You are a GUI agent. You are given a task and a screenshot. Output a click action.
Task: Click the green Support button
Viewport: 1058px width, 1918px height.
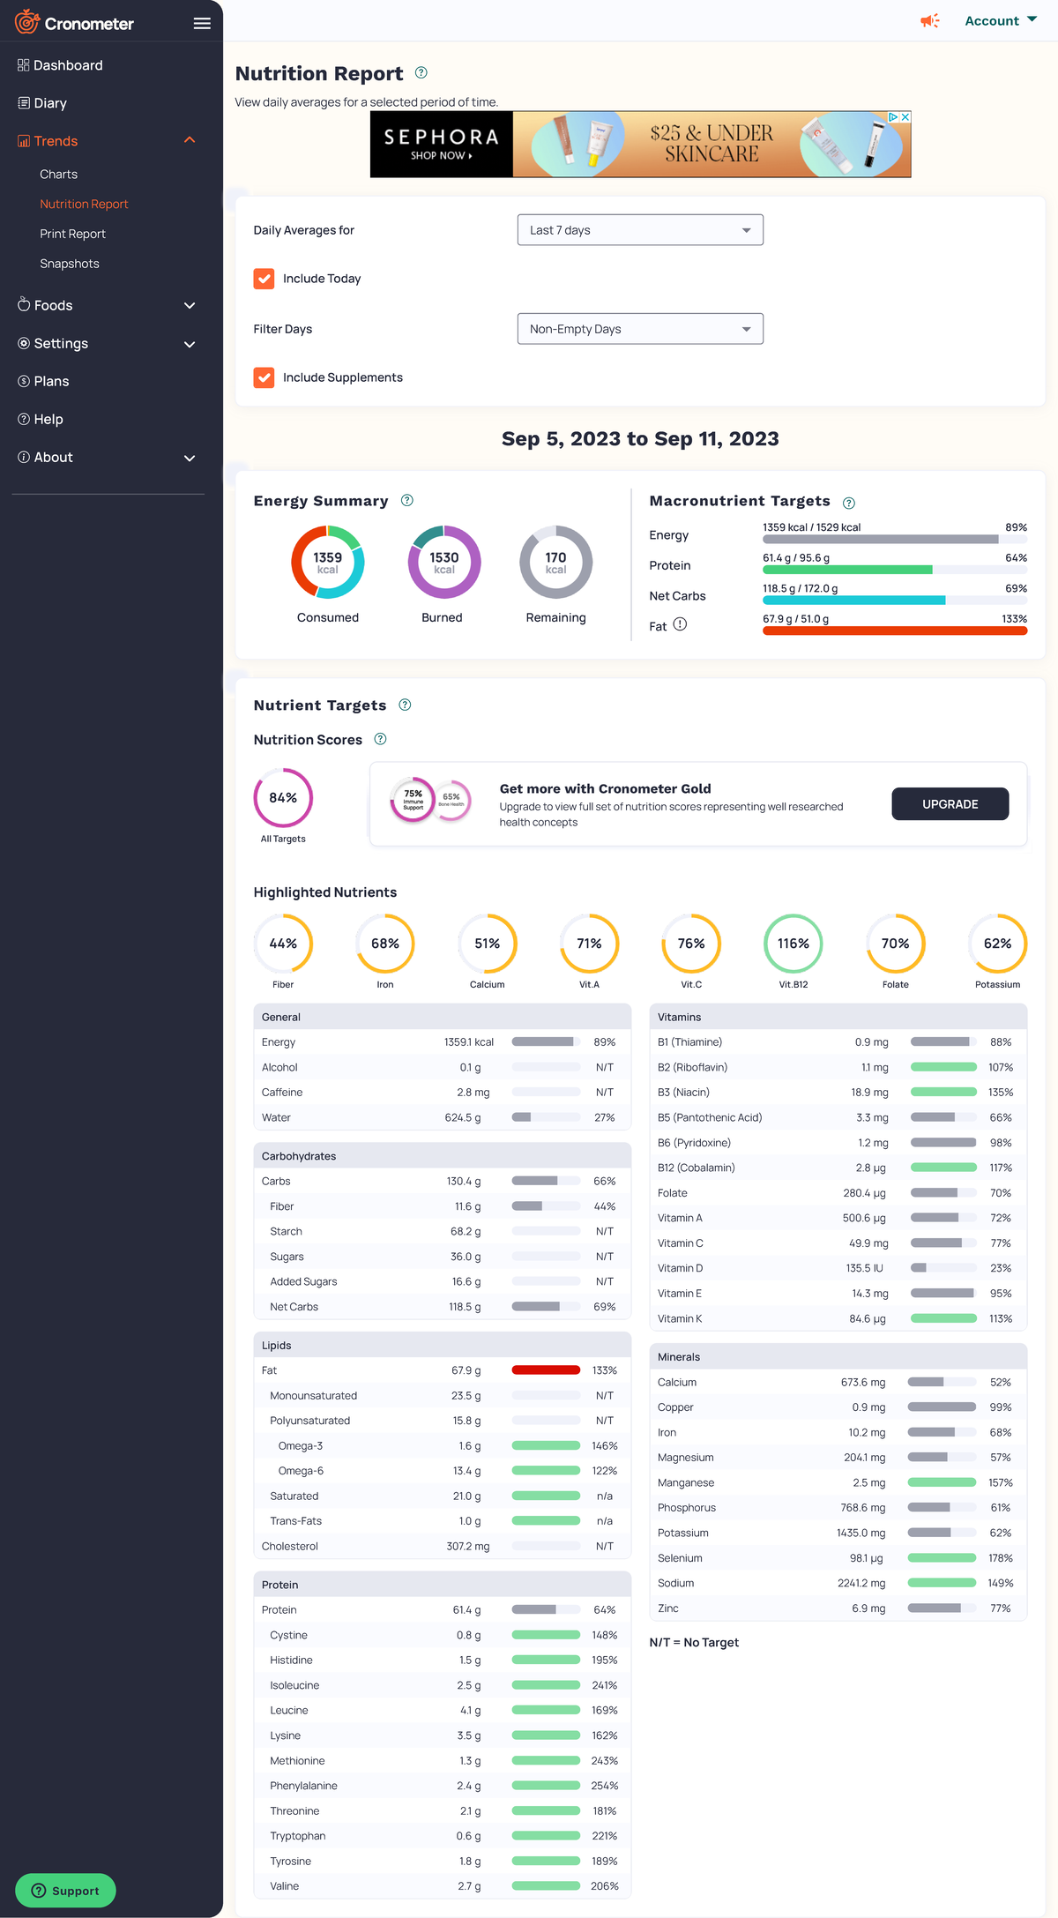[x=65, y=1891]
